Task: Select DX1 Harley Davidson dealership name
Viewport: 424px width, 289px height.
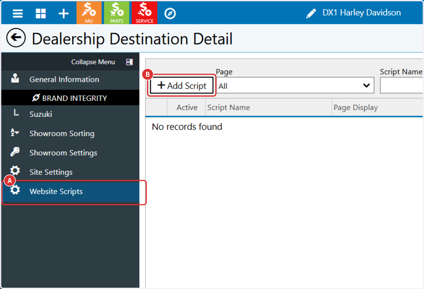Action: click(361, 13)
